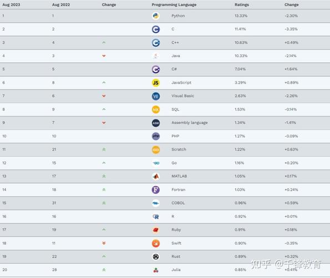Click the red down arrow in Java row
330x278 pixels.
(x=104, y=56)
